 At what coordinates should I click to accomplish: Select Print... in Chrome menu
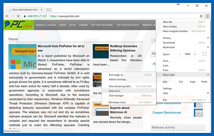coord(183,61)
